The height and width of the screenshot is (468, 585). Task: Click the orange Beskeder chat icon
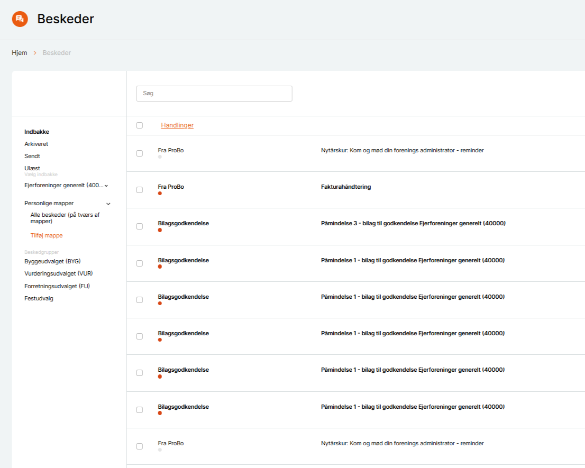20,19
